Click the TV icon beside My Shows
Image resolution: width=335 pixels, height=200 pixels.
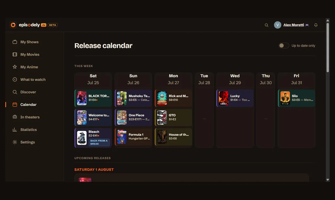[x=15, y=42]
